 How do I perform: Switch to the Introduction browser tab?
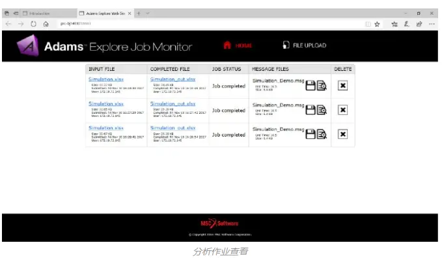(x=48, y=13)
